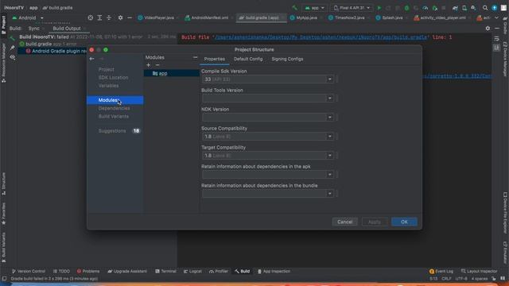509x286 pixels.
Task: Open the app run configuration dropdown
Action: (314, 8)
